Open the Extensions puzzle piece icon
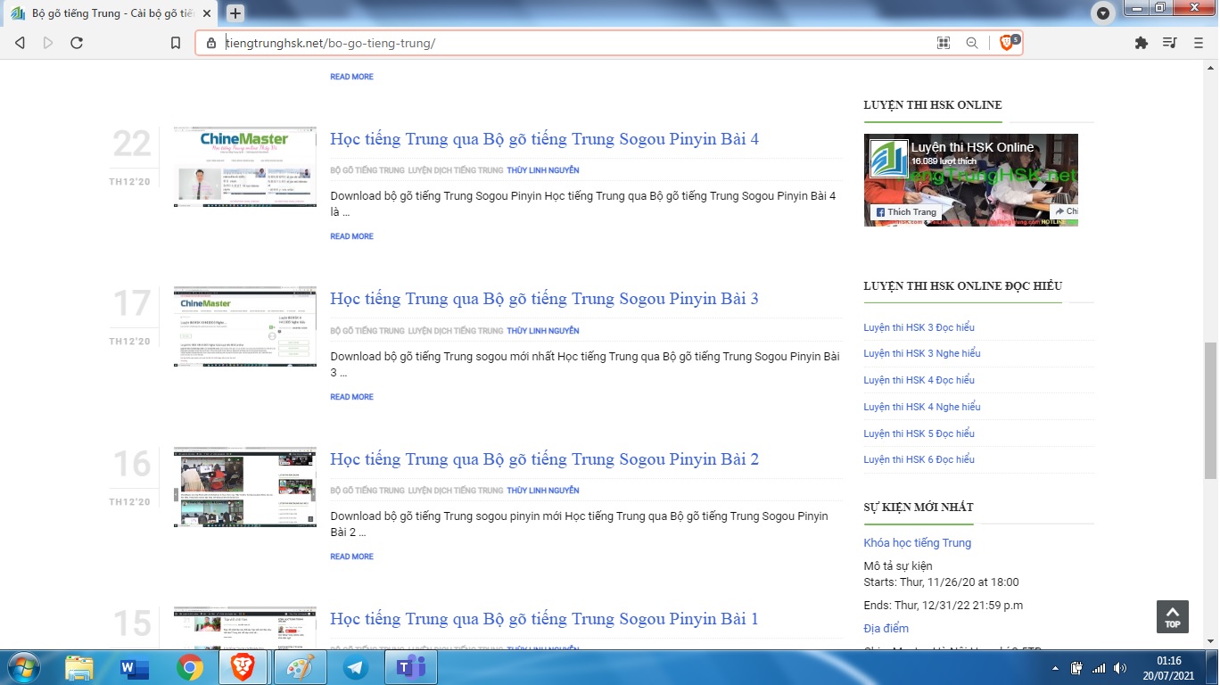The width and height of the screenshot is (1220, 685). pos(1141,43)
